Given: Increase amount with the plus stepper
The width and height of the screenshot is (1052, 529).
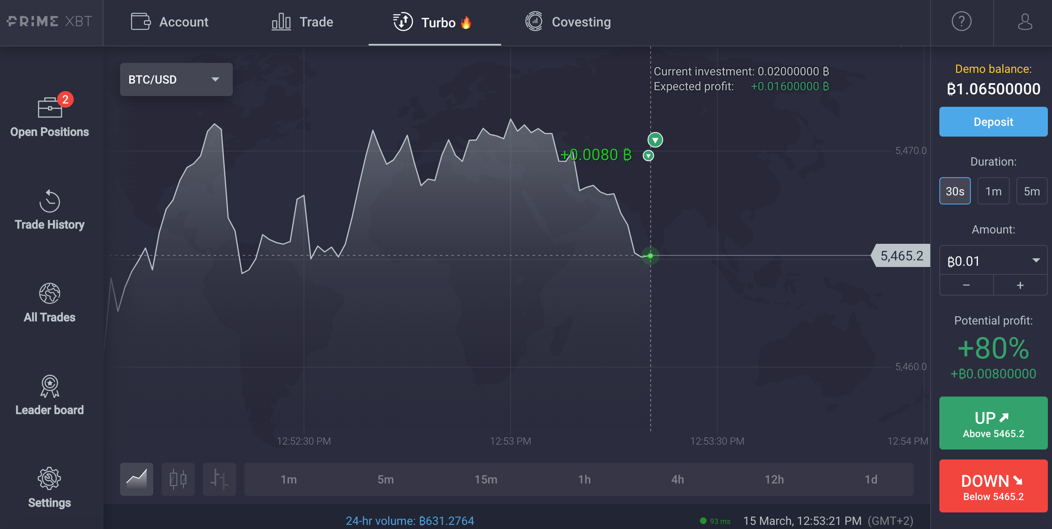Looking at the screenshot, I should [x=1020, y=285].
